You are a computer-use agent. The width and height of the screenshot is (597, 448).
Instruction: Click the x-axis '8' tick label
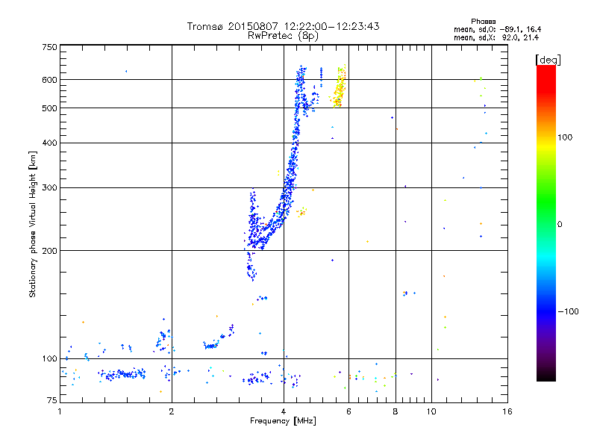[396, 411]
